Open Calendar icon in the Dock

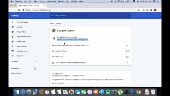coord(47,92)
